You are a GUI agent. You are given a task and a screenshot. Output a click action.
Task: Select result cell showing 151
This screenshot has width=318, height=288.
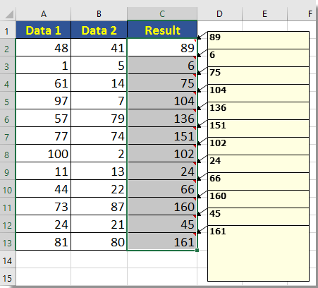point(162,136)
